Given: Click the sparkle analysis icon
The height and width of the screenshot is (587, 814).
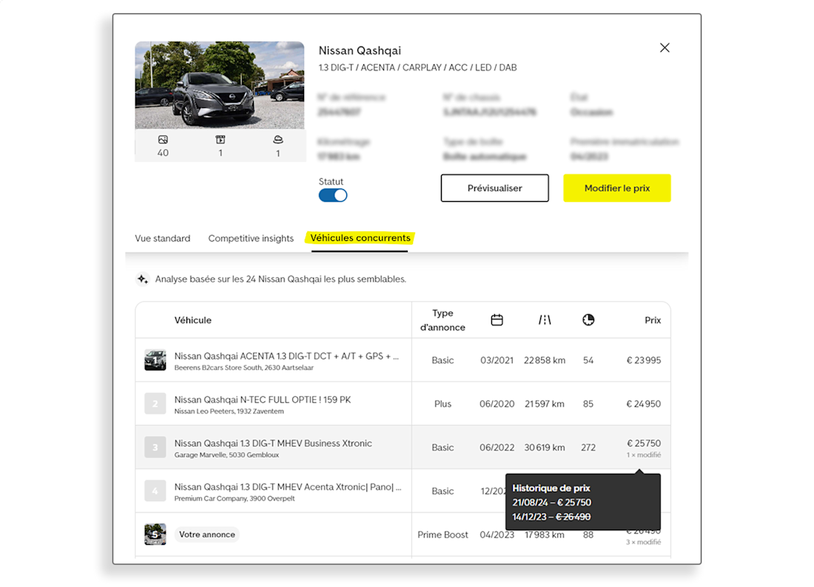Looking at the screenshot, I should point(143,279).
